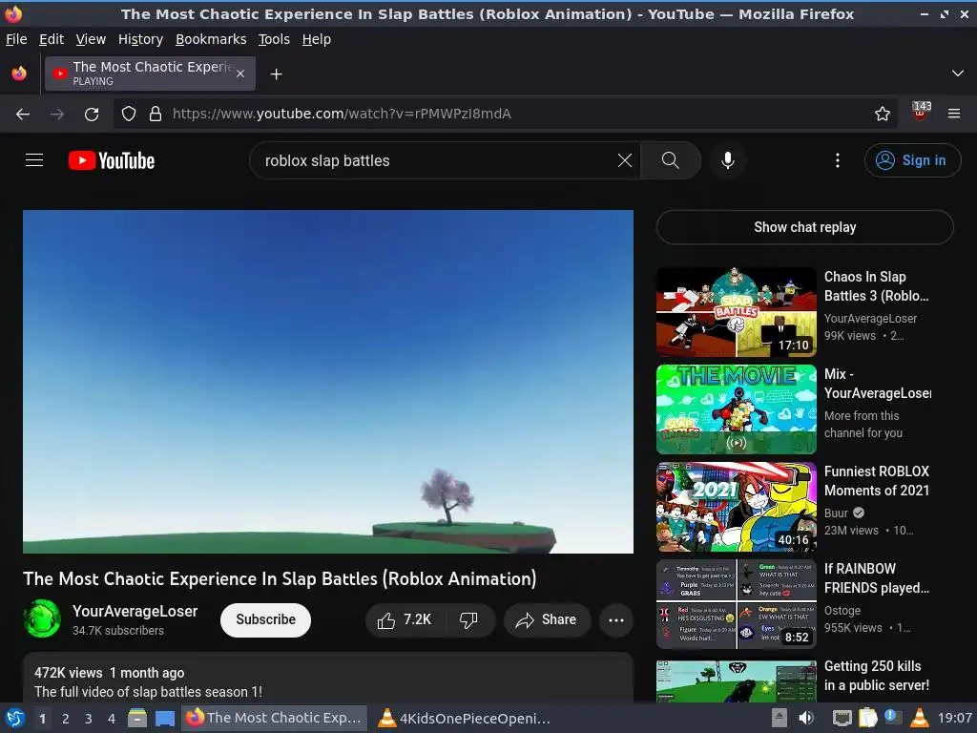Open the History menu
Image resolution: width=977 pixels, height=733 pixels.
point(141,39)
